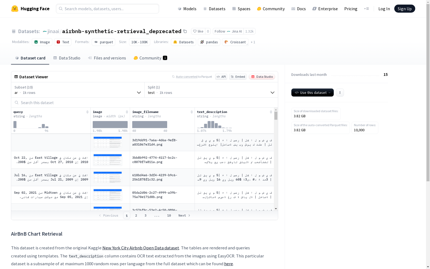Click the New York City Airbnb Open Data link
This screenshot has width=430, height=269.
[x=141, y=248]
